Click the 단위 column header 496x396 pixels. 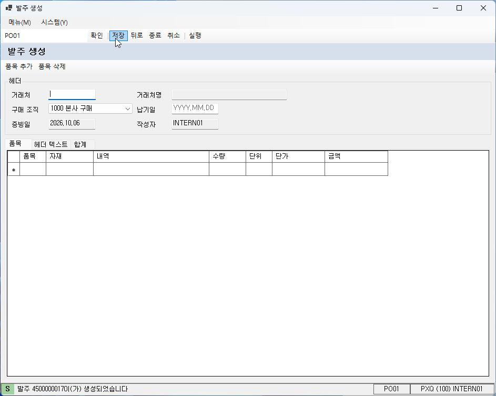pyautogui.click(x=259, y=156)
